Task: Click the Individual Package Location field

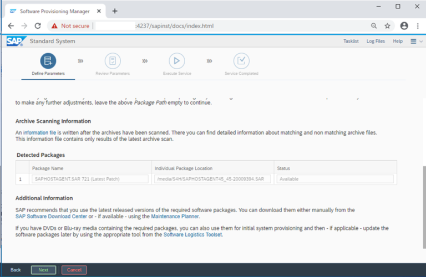Action: point(212,179)
